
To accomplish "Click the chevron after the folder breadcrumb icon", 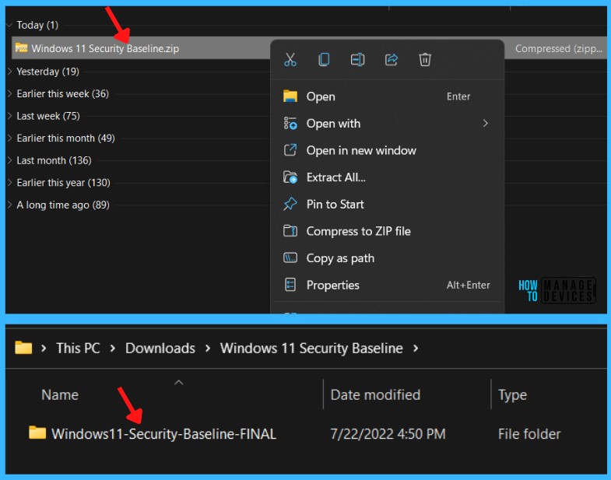I will click(44, 348).
